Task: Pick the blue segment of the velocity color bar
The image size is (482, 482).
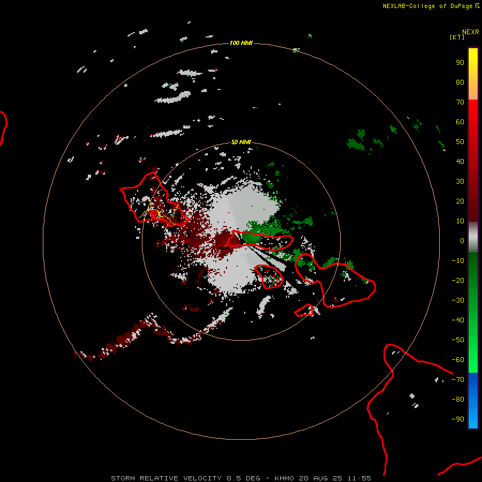Action: (x=473, y=401)
